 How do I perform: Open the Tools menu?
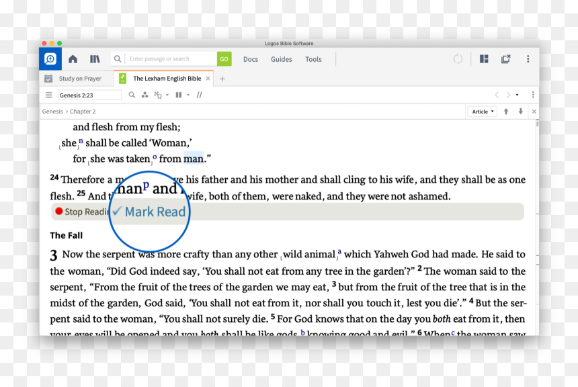point(313,59)
